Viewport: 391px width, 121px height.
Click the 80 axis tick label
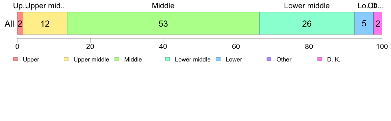tap(309, 46)
